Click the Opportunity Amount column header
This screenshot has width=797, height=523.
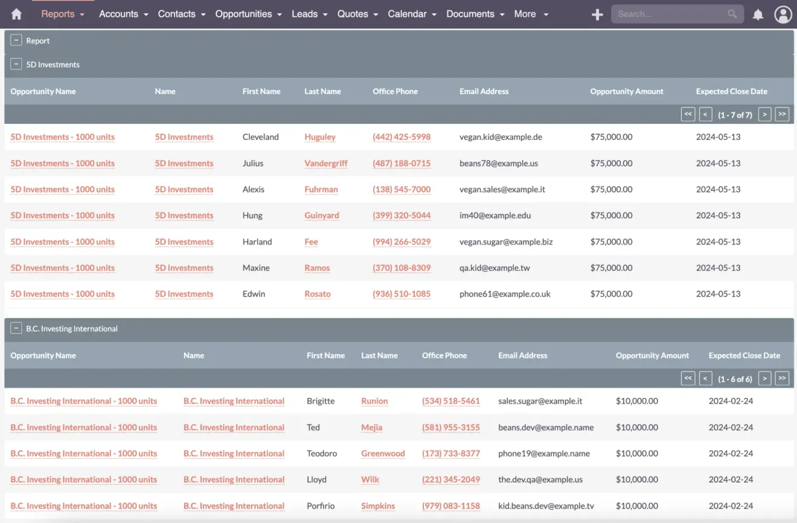point(627,91)
